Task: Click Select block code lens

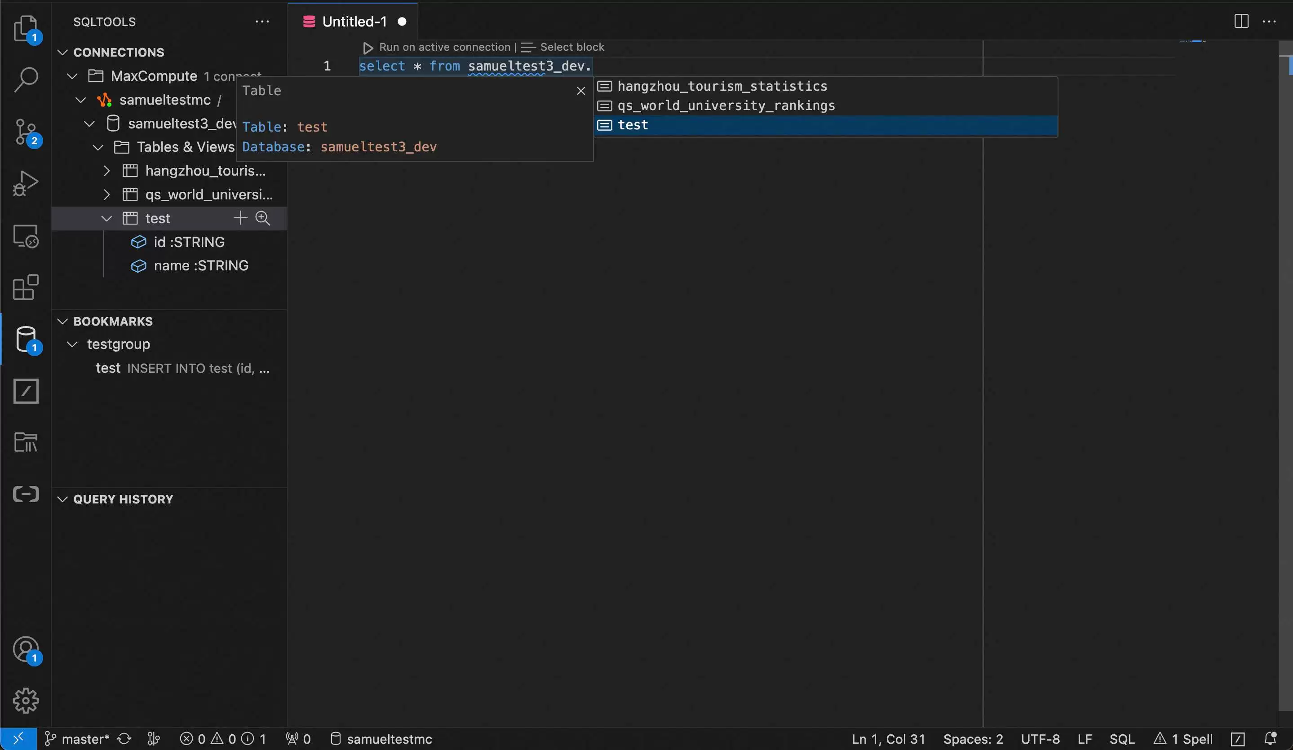Action: pos(571,47)
